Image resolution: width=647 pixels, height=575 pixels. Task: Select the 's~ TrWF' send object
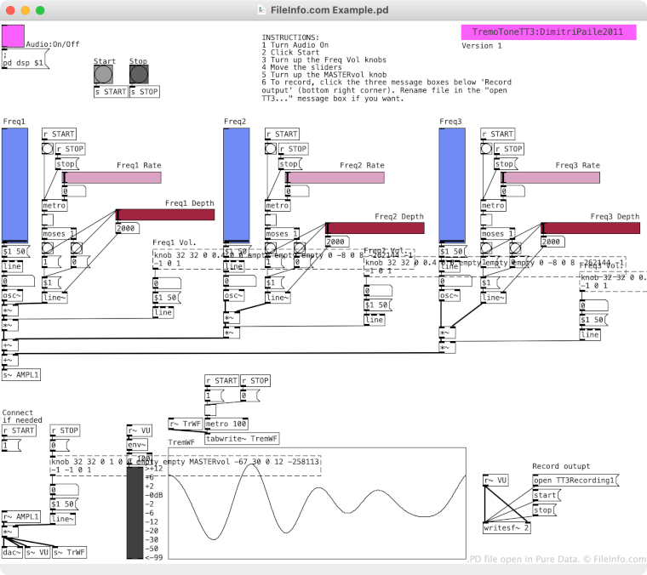[x=70, y=553]
